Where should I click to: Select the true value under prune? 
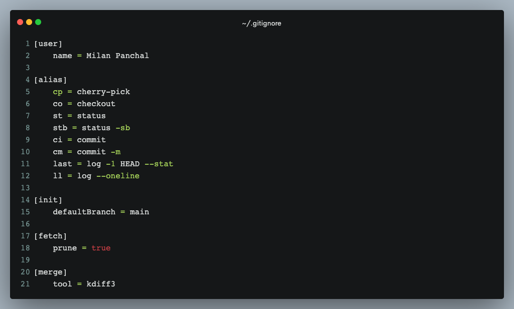[101, 247]
